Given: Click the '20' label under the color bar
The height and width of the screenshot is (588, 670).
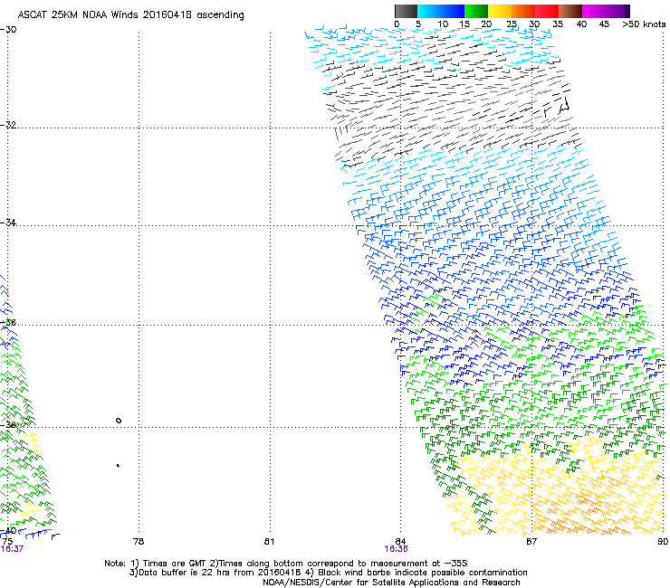Looking at the screenshot, I should pyautogui.click(x=486, y=24).
